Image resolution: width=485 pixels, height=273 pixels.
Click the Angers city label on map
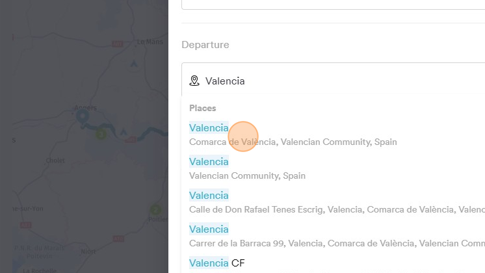[x=85, y=107]
